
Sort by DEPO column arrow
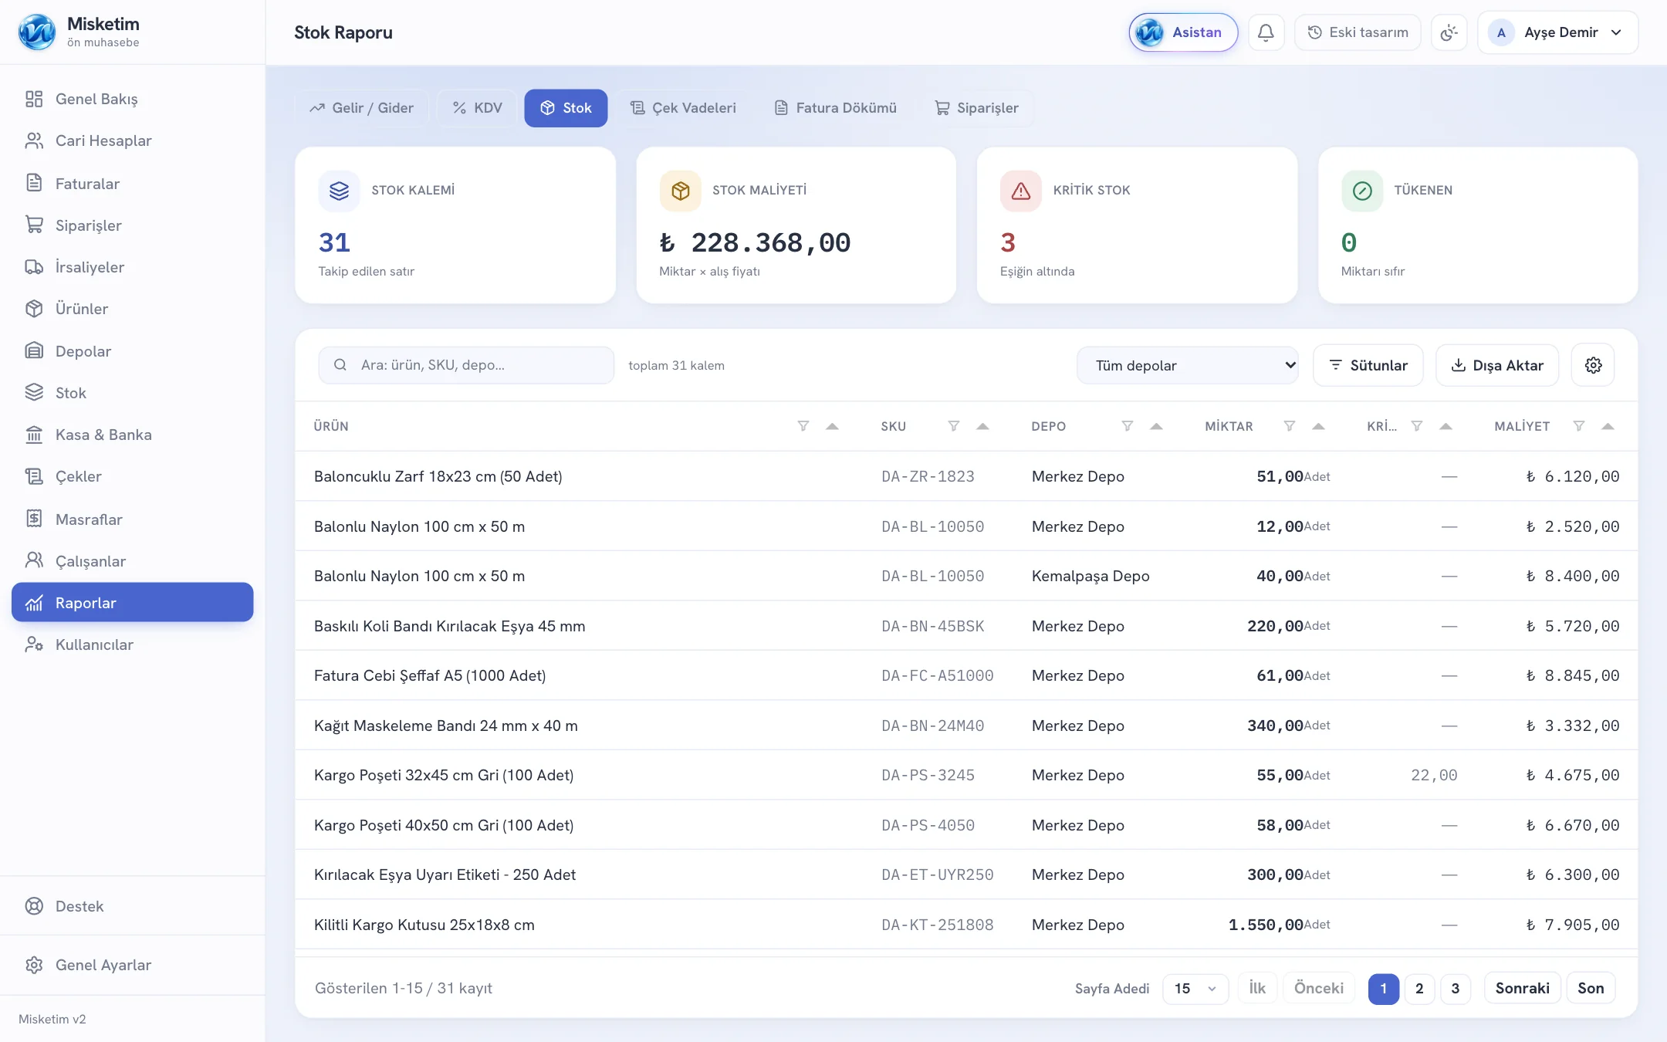(x=1156, y=426)
